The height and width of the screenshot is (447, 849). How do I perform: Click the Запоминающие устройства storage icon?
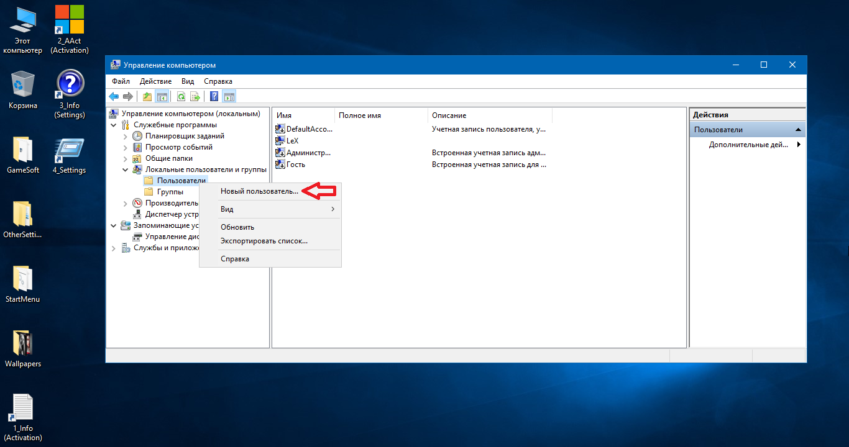pyautogui.click(x=126, y=225)
